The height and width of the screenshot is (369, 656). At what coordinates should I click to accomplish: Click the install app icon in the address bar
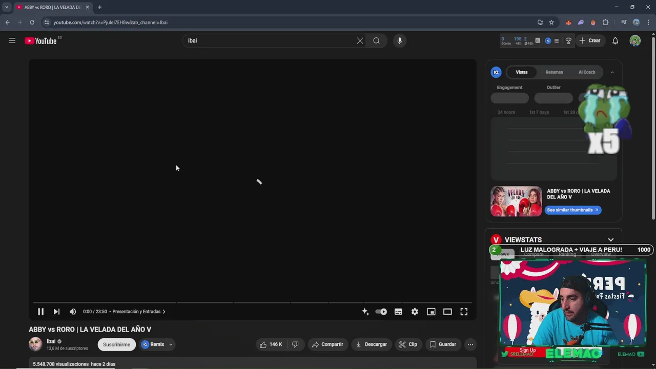click(x=540, y=23)
